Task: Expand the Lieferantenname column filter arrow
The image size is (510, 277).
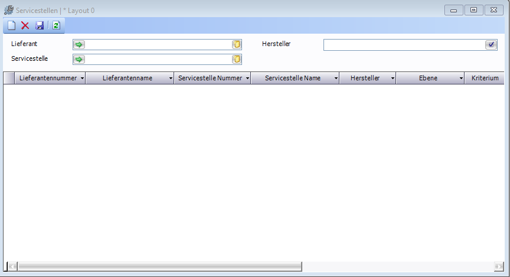Action: [171, 79]
